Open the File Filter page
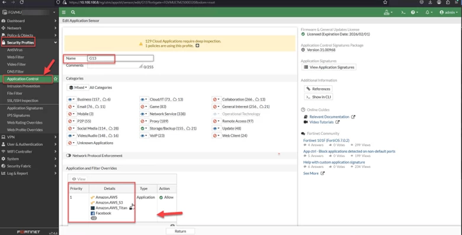The width and height of the screenshot is (462, 235). 15,94
